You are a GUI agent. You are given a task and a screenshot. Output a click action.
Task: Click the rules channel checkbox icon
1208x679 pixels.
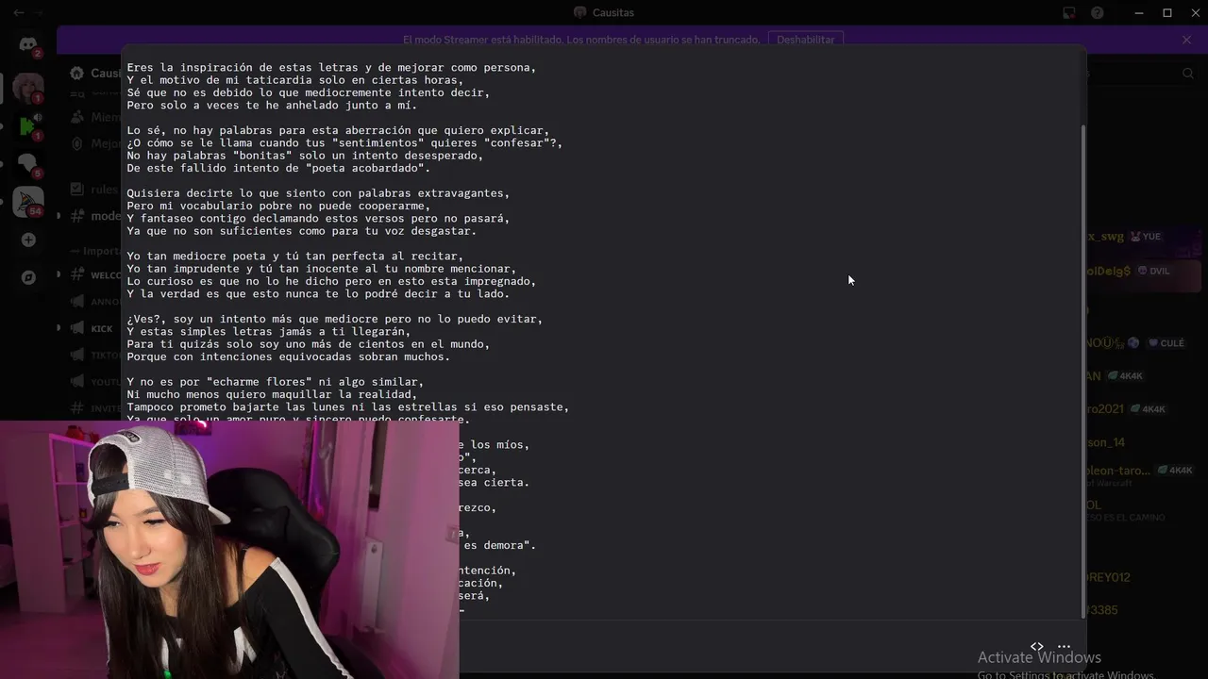pos(77,190)
